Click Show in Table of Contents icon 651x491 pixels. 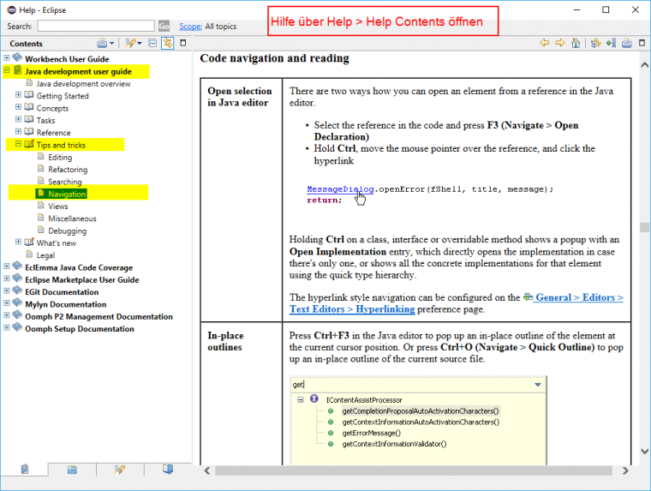tap(596, 43)
